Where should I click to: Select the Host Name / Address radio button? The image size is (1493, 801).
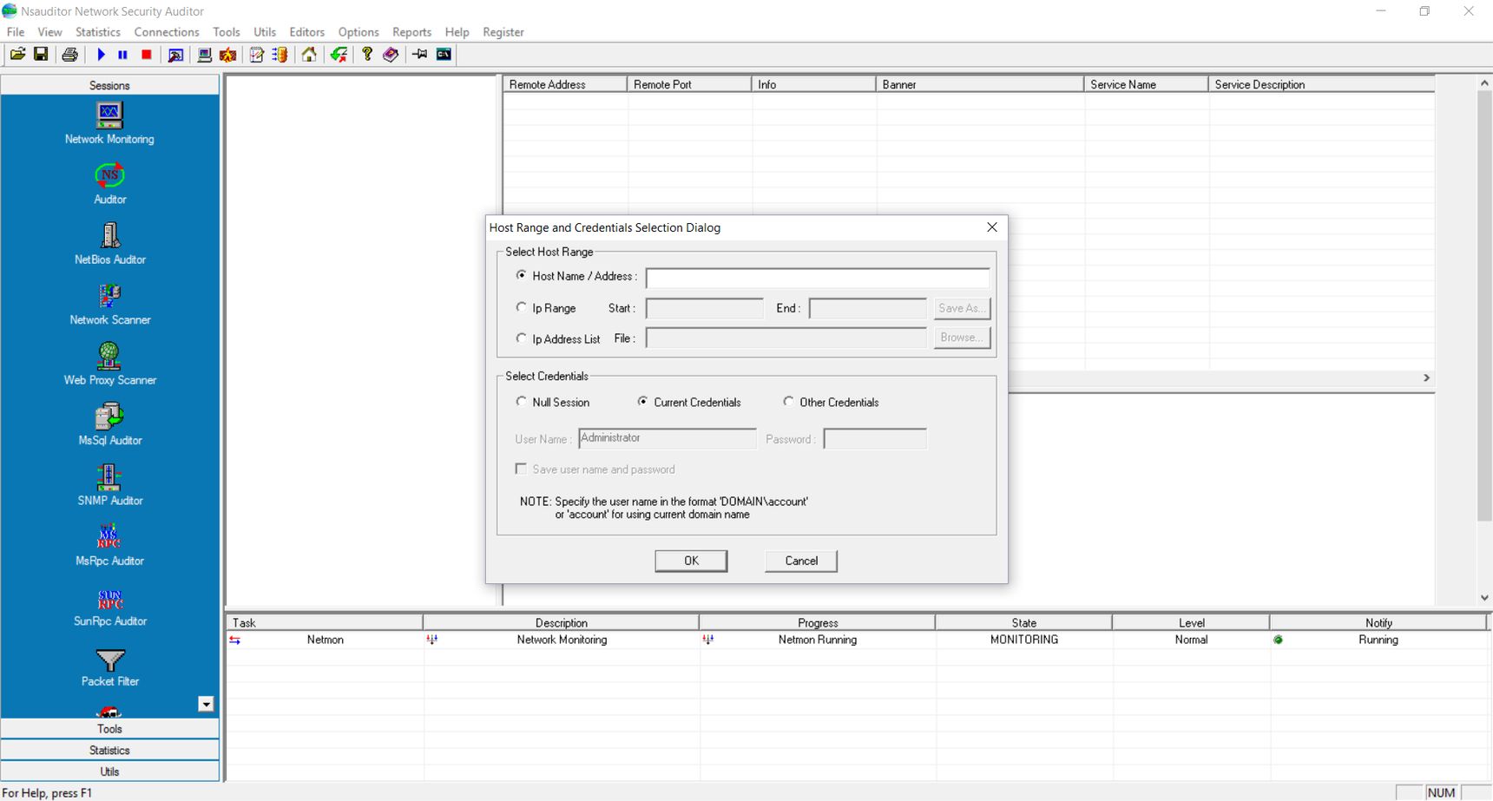pyautogui.click(x=521, y=275)
